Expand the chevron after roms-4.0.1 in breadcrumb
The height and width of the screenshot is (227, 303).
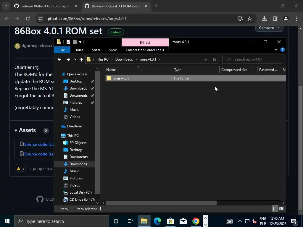[x=159, y=59]
